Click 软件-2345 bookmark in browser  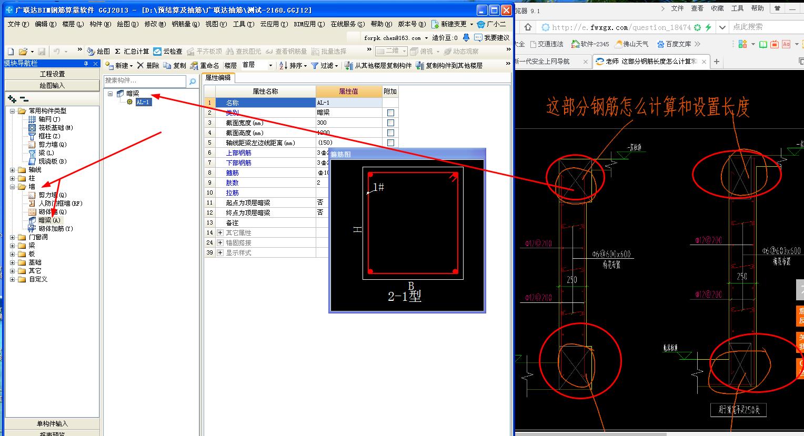point(590,44)
